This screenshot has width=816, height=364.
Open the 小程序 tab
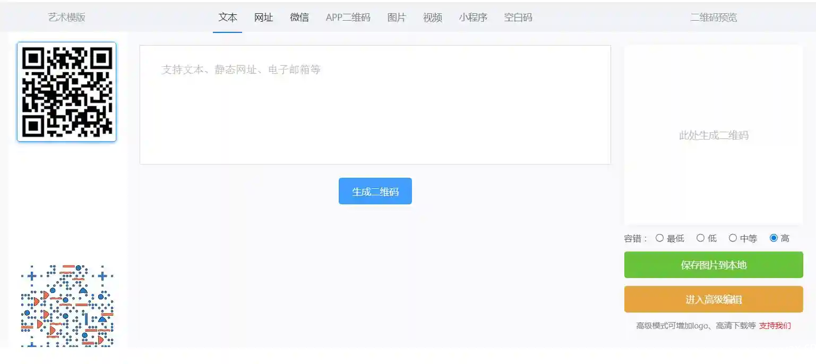(473, 17)
